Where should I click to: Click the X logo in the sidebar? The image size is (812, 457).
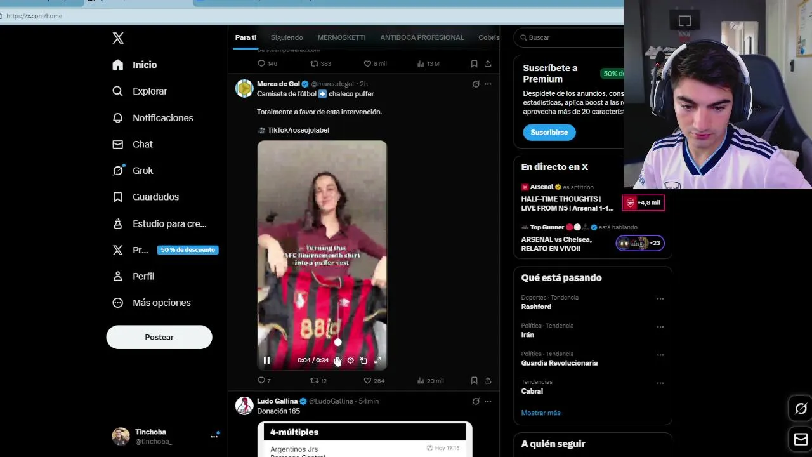[118, 38]
